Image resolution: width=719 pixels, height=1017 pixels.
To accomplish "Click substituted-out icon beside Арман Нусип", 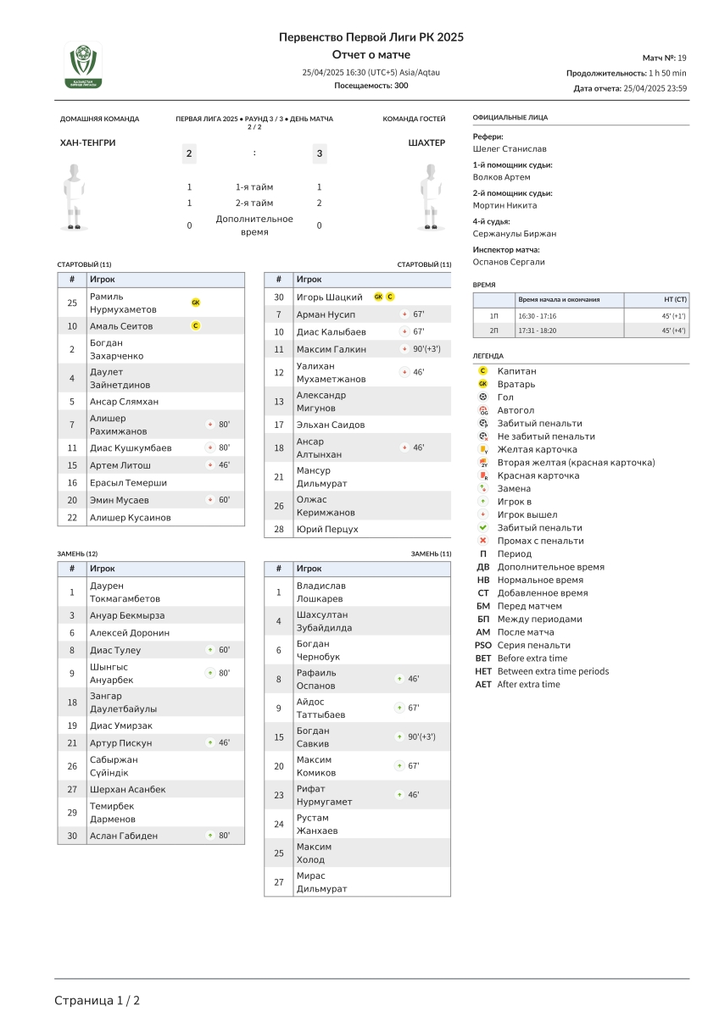I will pos(404,314).
